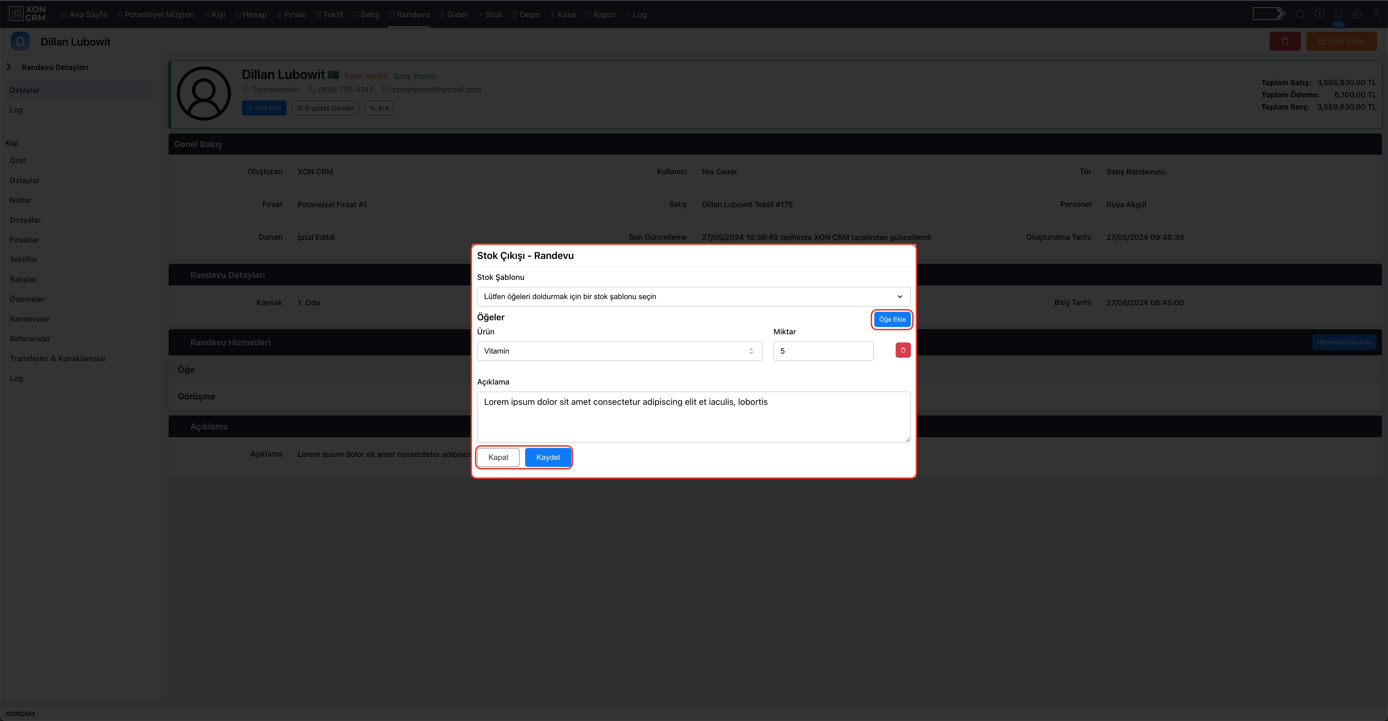Screen dimensions: 1388x721
Task: Open the Kişi menu in top navigation
Action: point(214,15)
